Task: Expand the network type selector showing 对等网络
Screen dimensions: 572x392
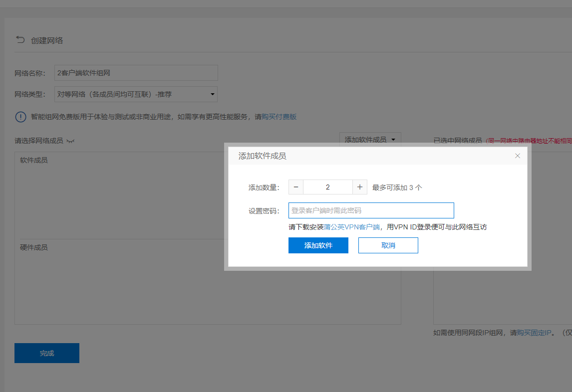Action: click(135, 94)
